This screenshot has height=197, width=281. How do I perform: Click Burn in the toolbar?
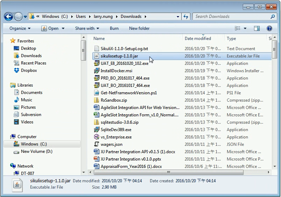(114, 28)
